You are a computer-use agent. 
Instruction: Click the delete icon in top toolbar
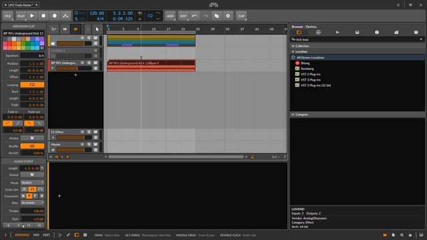click(228, 16)
